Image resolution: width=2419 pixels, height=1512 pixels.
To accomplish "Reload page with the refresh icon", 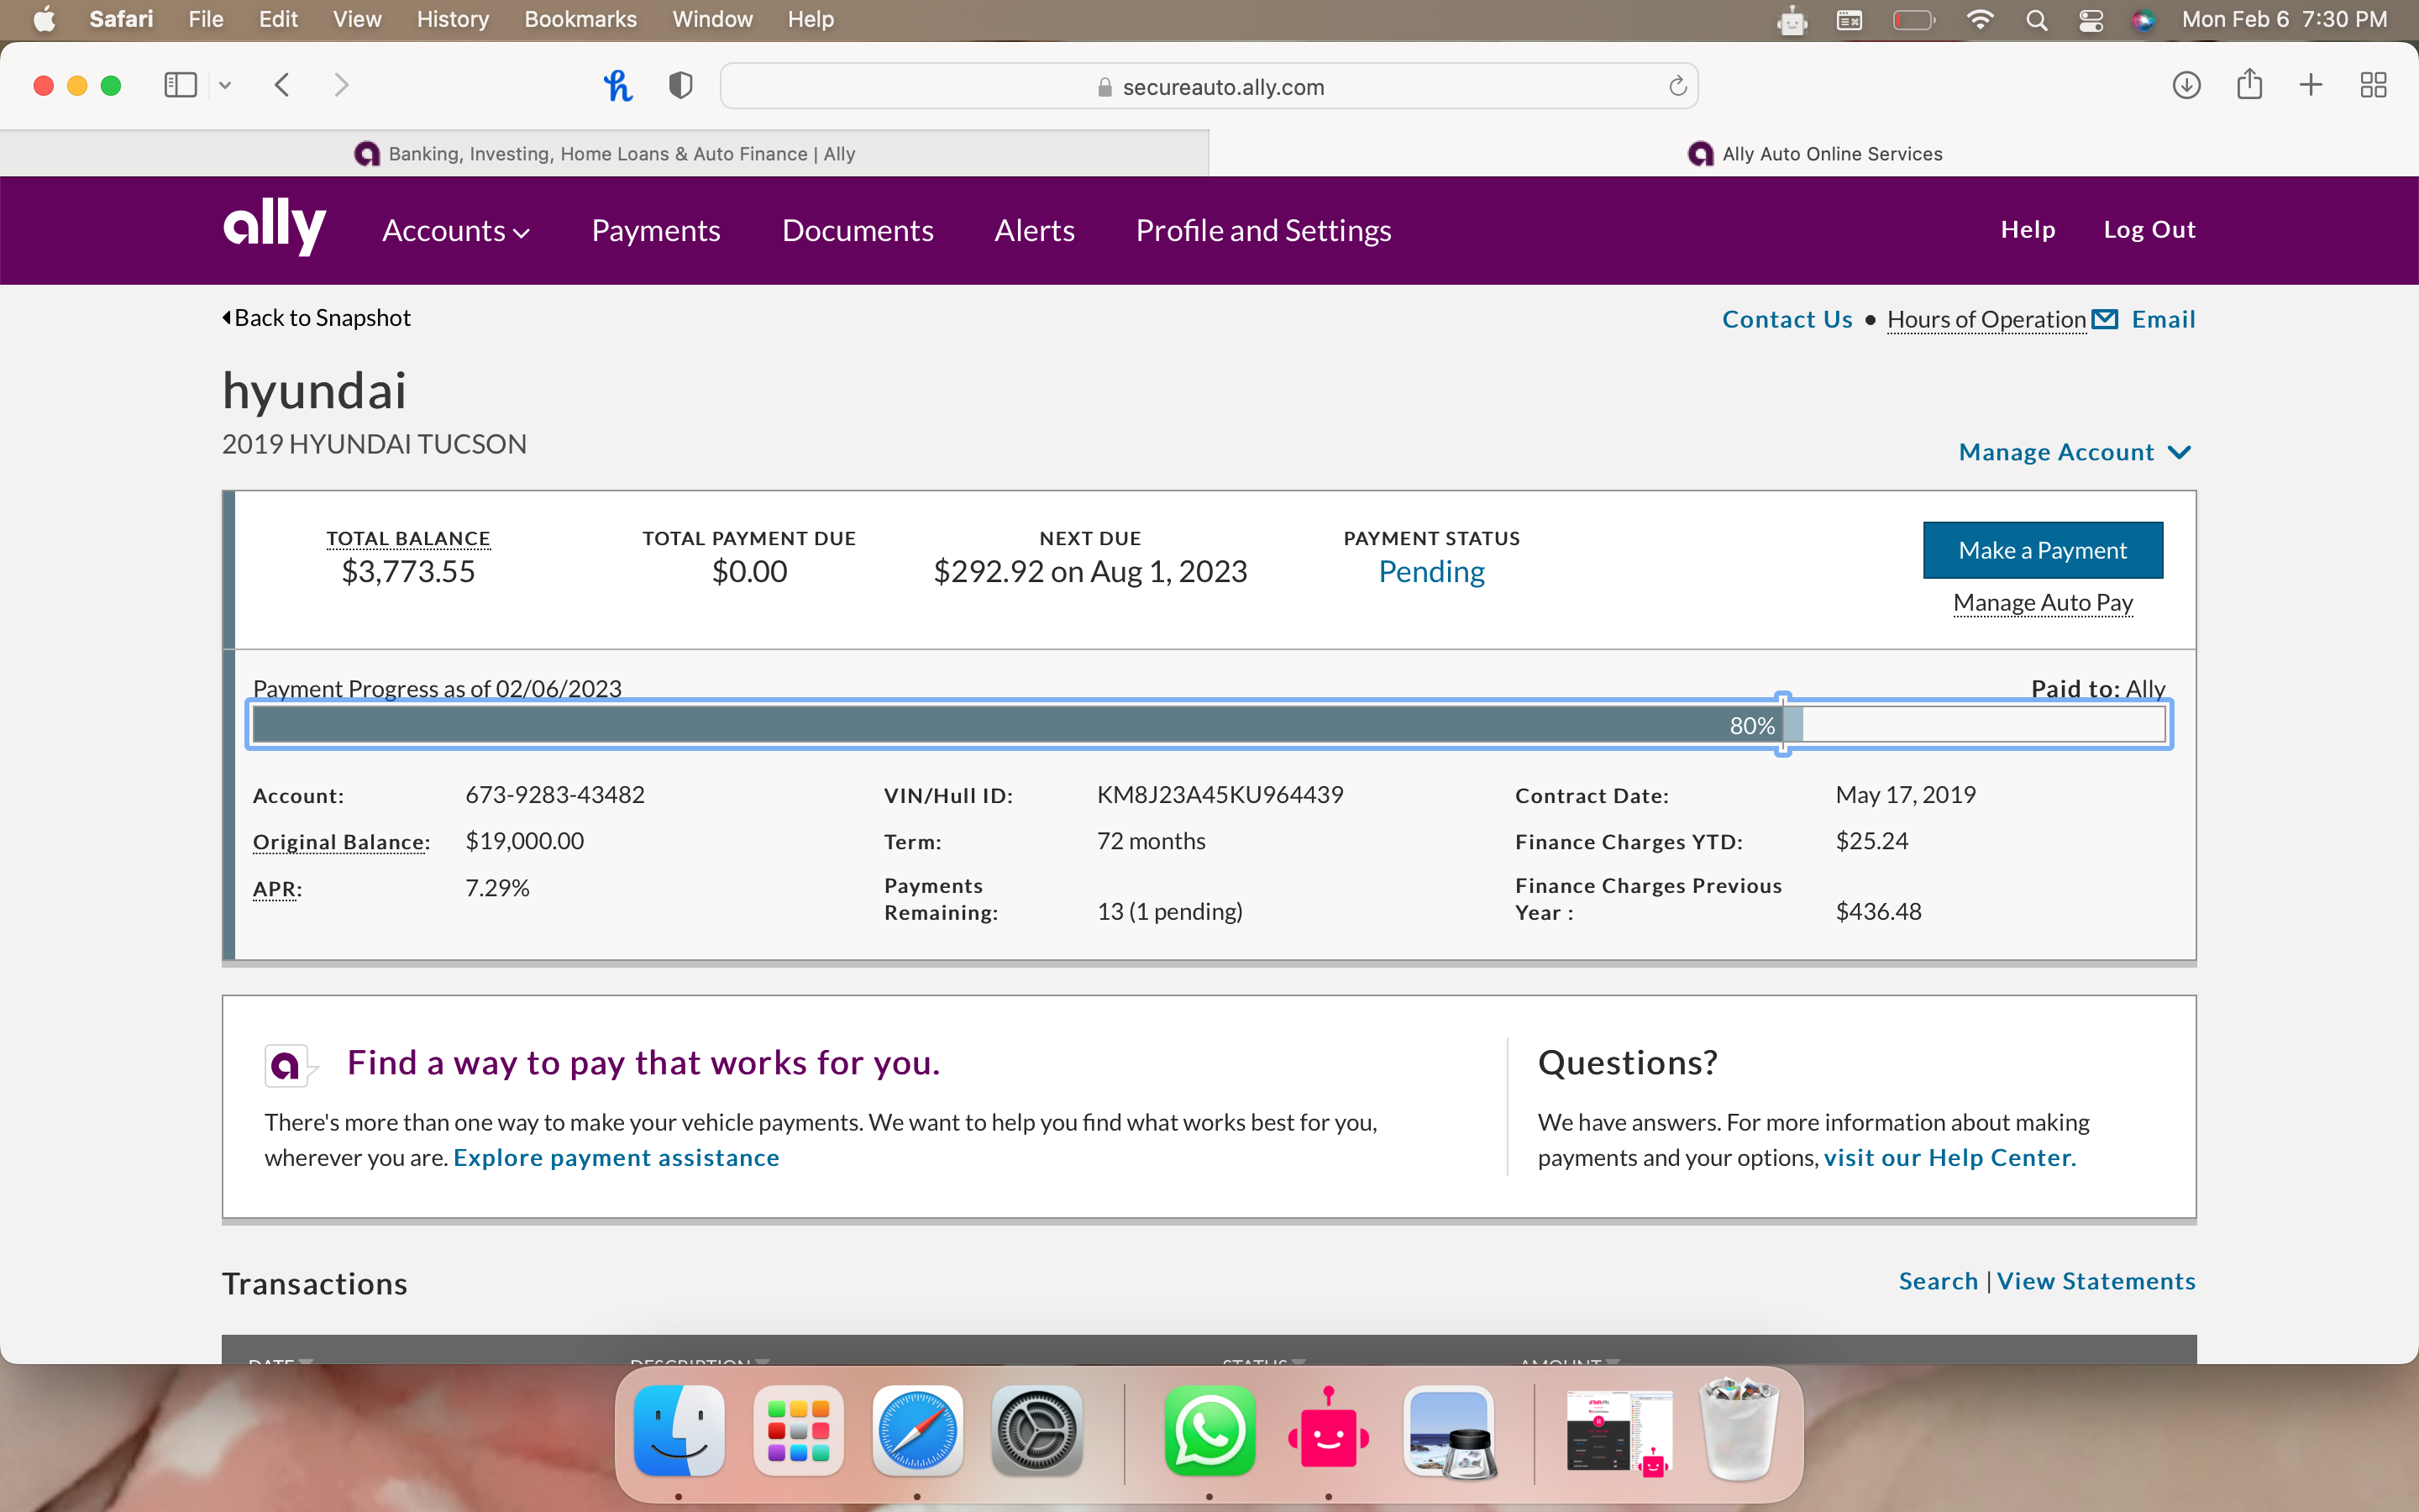I will pos(1677,86).
